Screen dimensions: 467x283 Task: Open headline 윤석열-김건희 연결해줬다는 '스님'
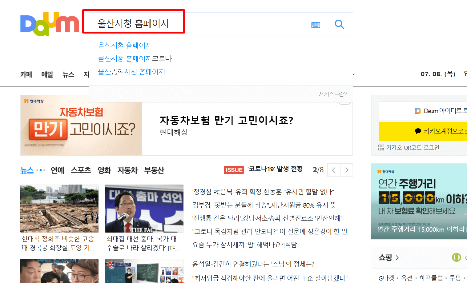253,264
